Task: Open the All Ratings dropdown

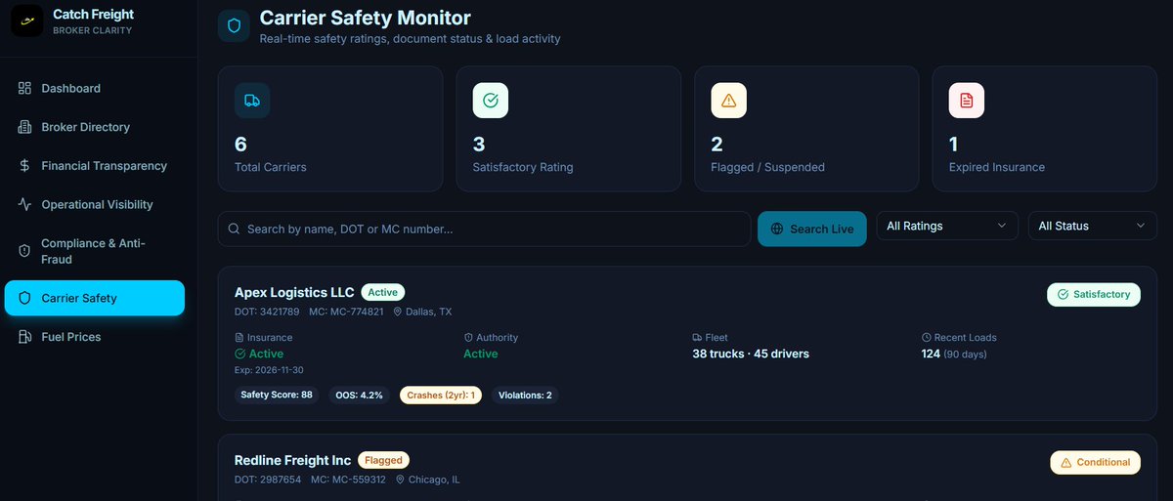Action: (946, 226)
